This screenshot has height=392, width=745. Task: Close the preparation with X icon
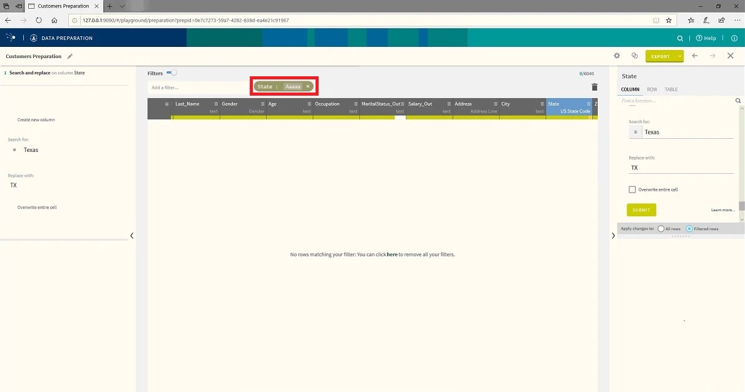[x=730, y=56]
